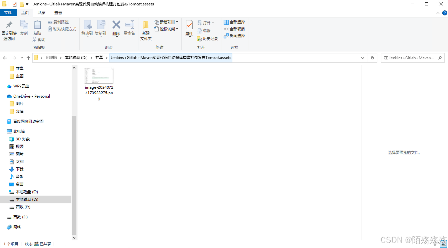Go forward with right arrow
Image resolution: width=448 pixels, height=248 pixels.
point(14,58)
